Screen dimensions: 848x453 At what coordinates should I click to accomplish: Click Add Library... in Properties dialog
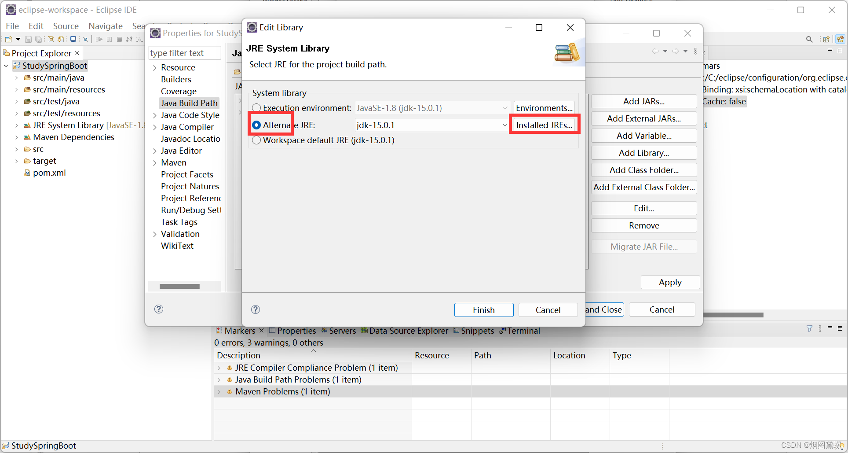644,153
